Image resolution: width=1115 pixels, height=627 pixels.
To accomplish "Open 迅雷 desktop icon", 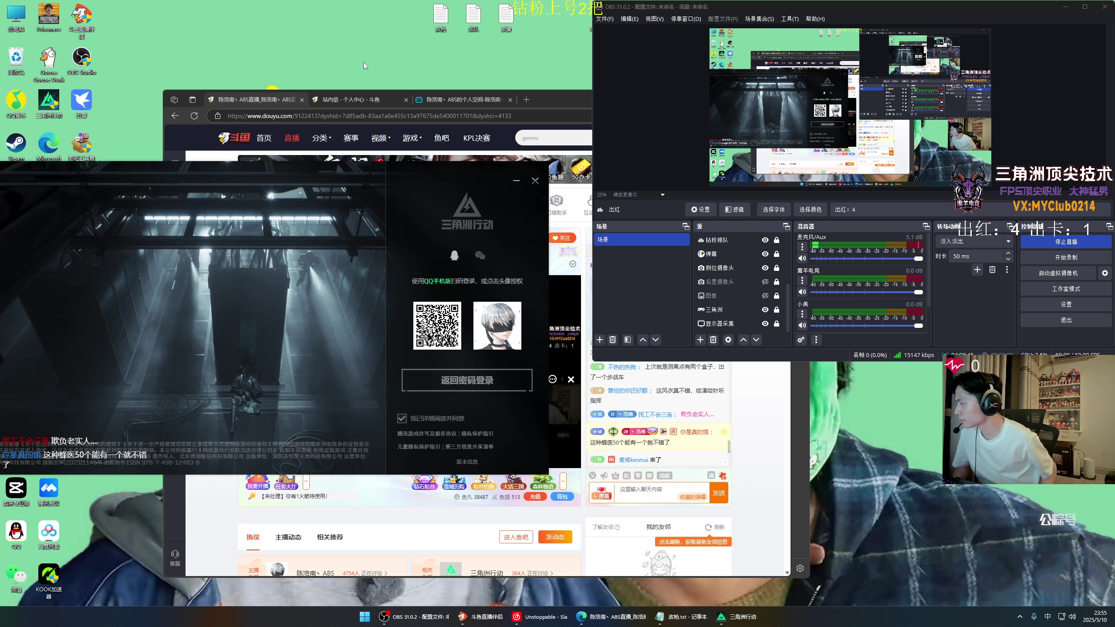I will (x=81, y=104).
